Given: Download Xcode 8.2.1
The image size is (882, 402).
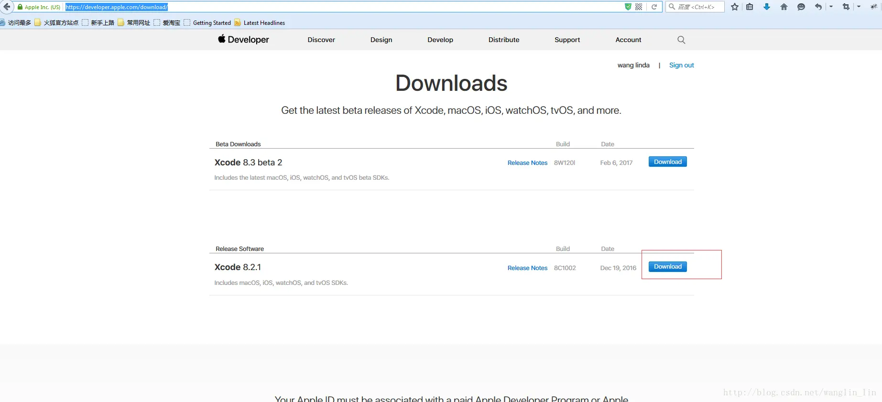Looking at the screenshot, I should click(667, 266).
